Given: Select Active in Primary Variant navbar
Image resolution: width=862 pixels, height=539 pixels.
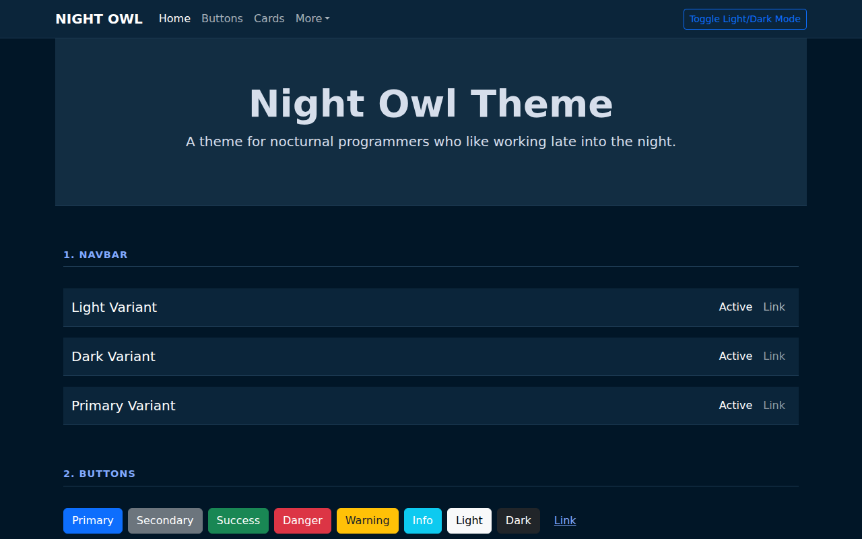Looking at the screenshot, I should click(735, 406).
